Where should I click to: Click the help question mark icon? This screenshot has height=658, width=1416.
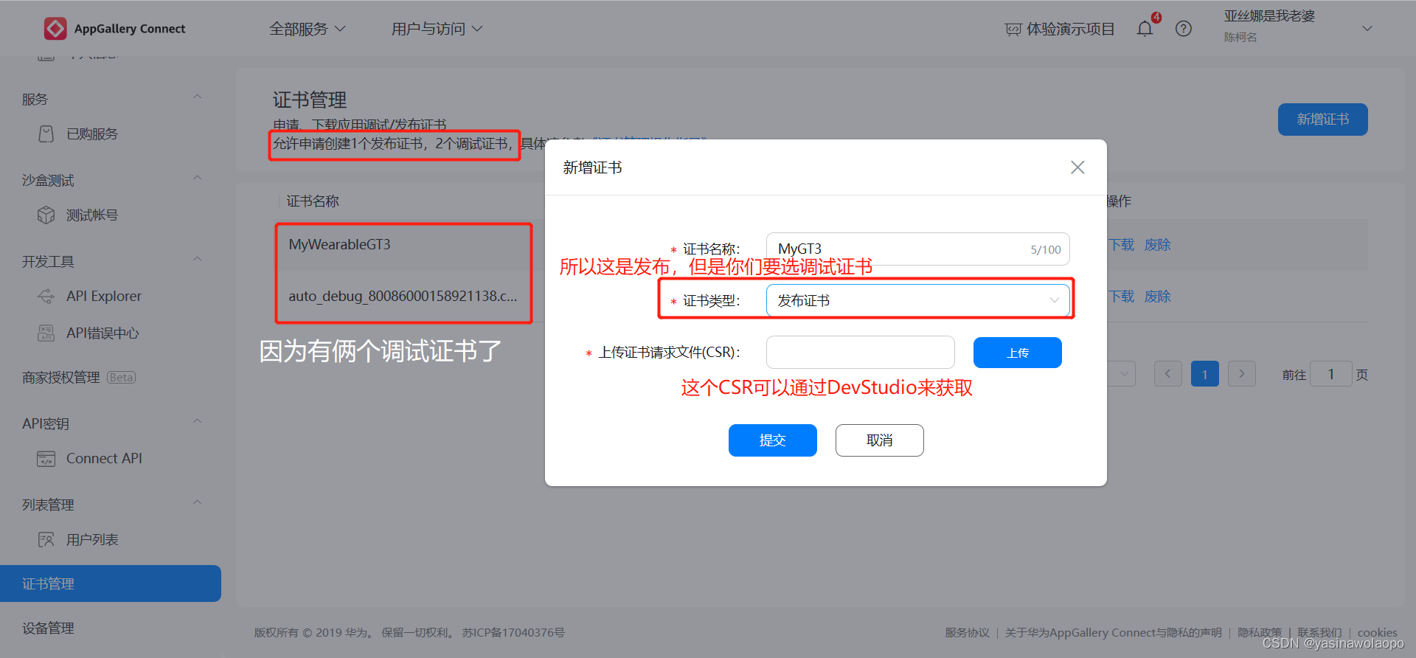click(1184, 29)
